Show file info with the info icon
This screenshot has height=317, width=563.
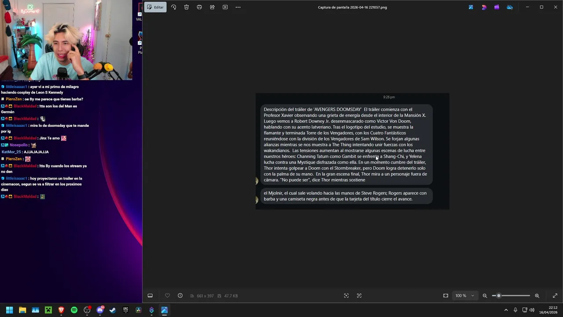180,295
